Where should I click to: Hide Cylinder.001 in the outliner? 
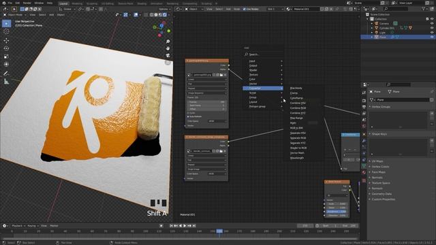tap(432, 28)
